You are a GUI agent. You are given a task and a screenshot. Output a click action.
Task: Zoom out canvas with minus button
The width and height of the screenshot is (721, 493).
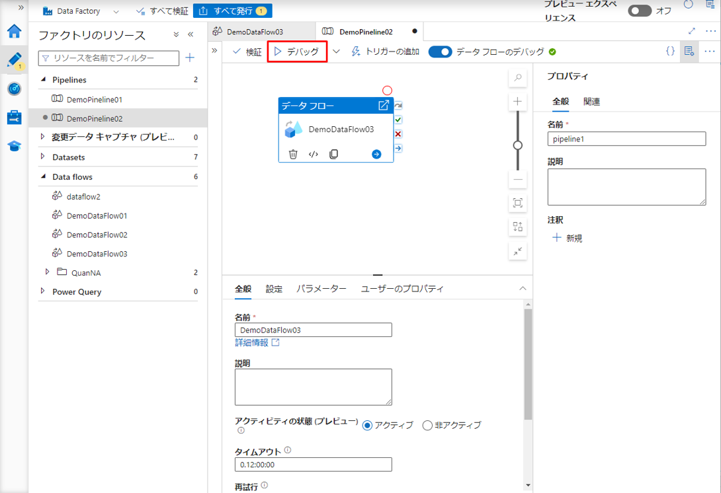(518, 180)
